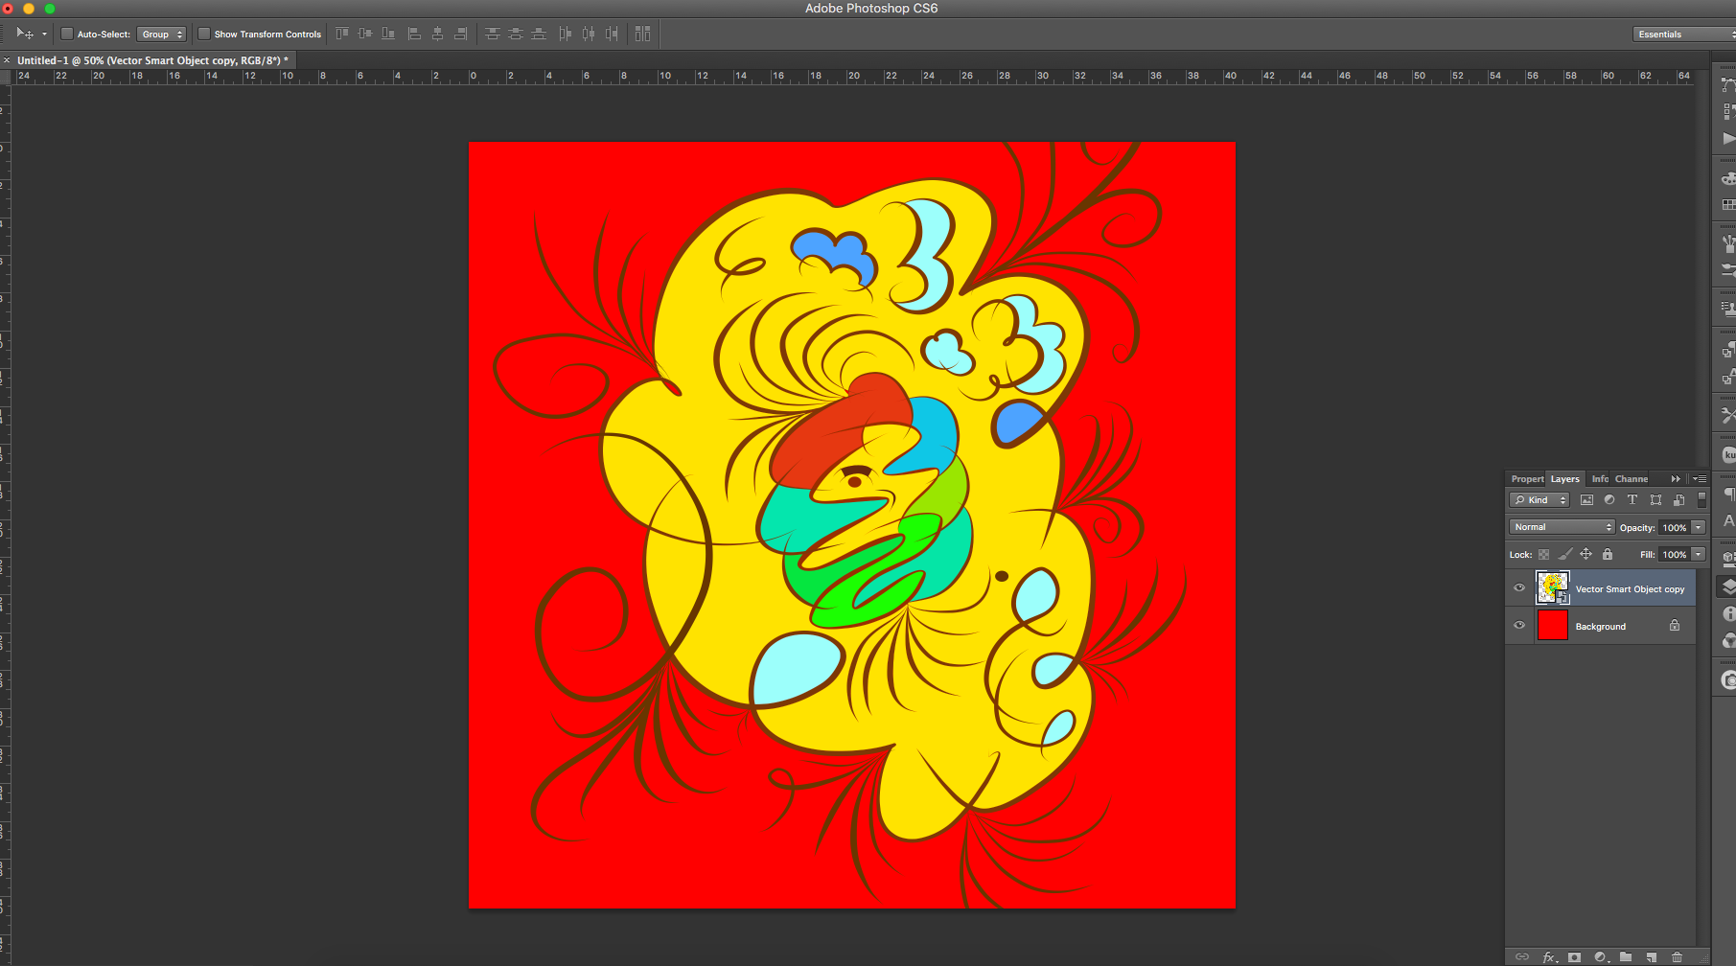Image resolution: width=1736 pixels, height=966 pixels.
Task: Expand the Opacity slider dropdown arrow
Action: tap(1699, 527)
